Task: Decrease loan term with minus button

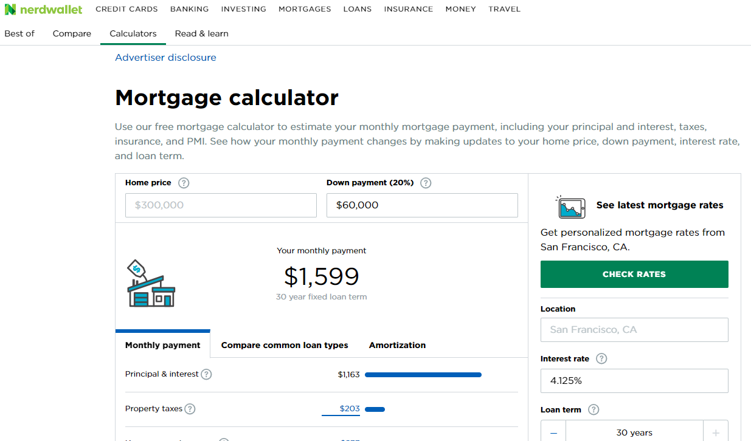Action: click(x=553, y=432)
